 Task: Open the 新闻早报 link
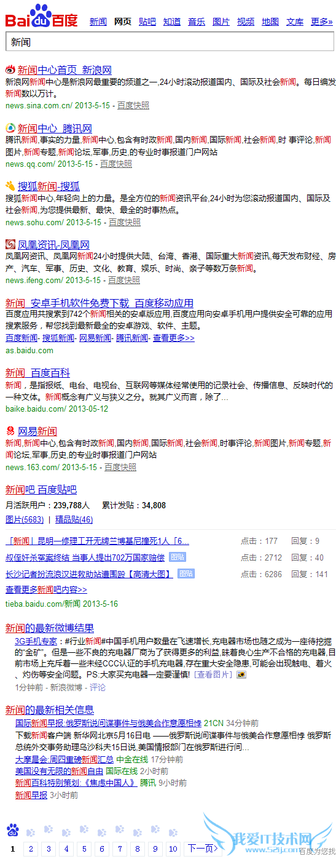click(x=31, y=795)
